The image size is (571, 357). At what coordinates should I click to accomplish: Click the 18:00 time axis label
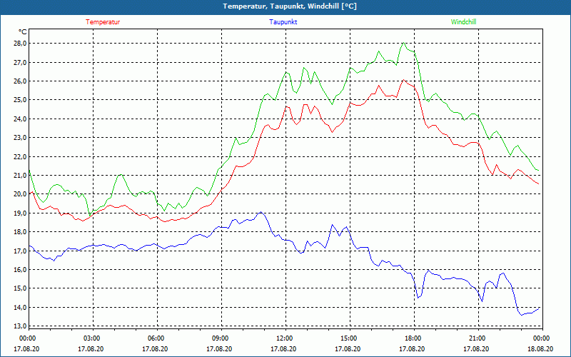pyautogui.click(x=414, y=338)
